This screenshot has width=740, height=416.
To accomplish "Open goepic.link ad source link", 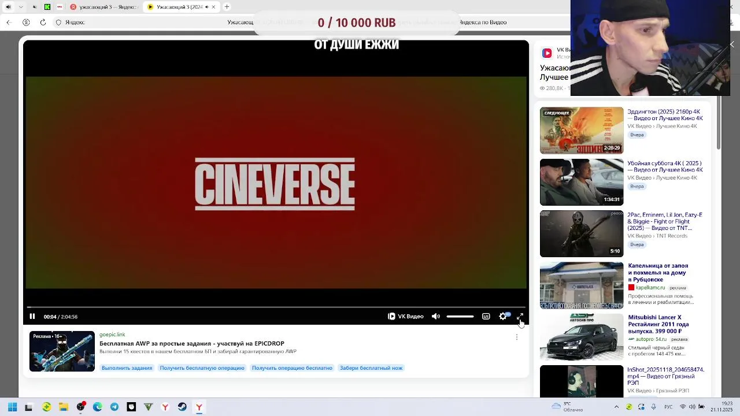I will coord(112,335).
